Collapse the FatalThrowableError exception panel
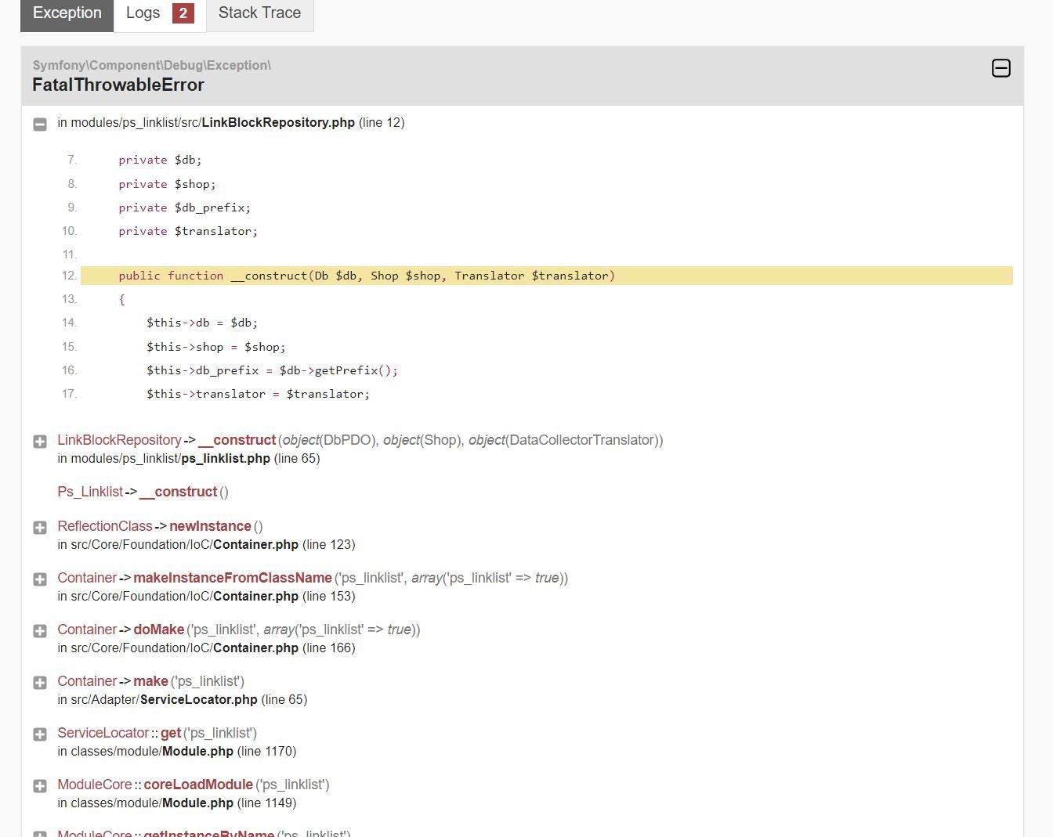 click(1001, 68)
